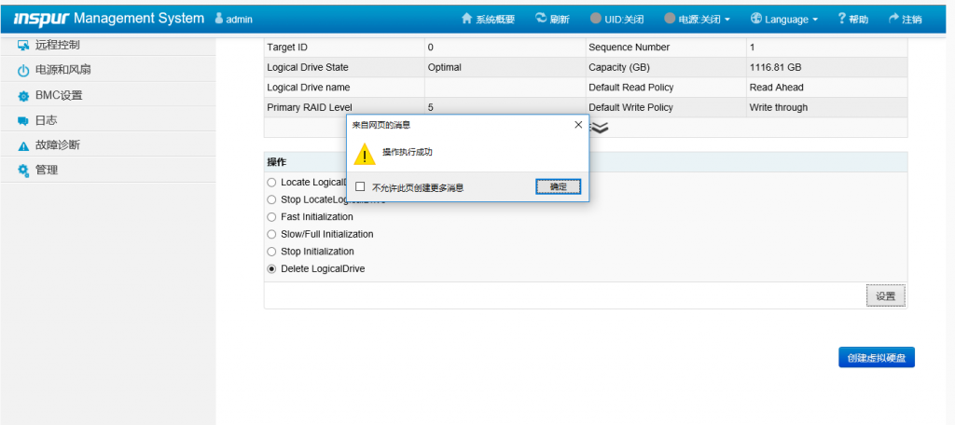Click the 电源和风扇 power icon
Viewport: 955px width, 425px height.
tap(23, 71)
